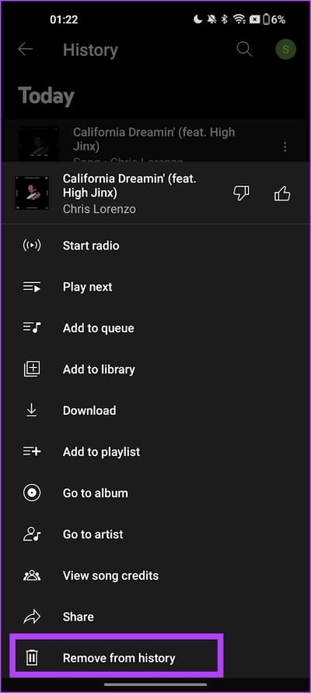The width and height of the screenshot is (311, 693).
Task: Click the Add to library icon
Action: (x=32, y=369)
